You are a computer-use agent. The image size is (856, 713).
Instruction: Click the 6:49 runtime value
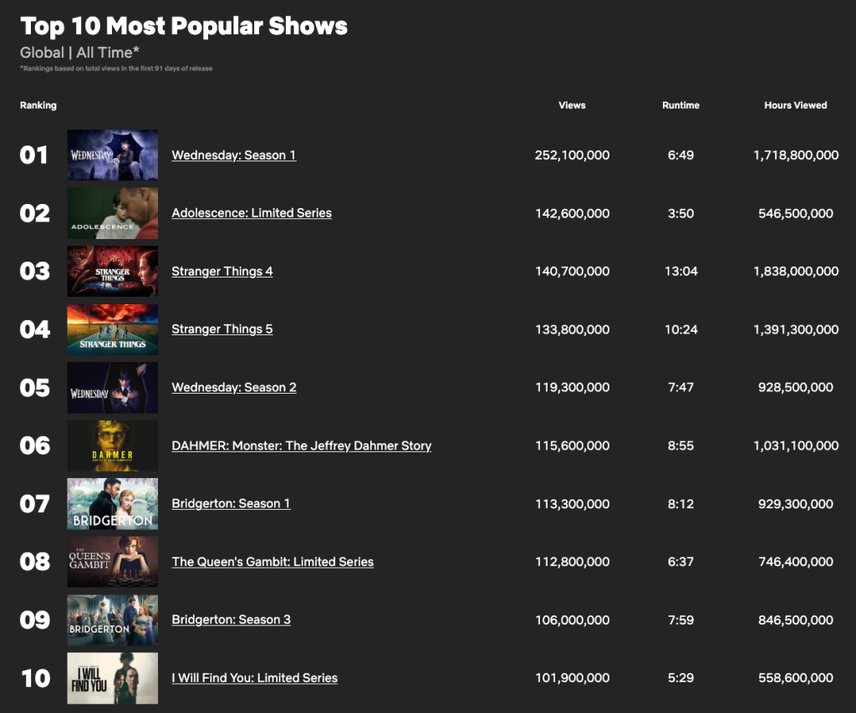tap(680, 155)
